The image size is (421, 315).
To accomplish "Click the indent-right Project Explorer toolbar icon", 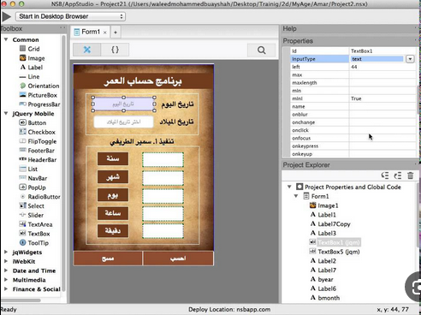I will pos(398,175).
